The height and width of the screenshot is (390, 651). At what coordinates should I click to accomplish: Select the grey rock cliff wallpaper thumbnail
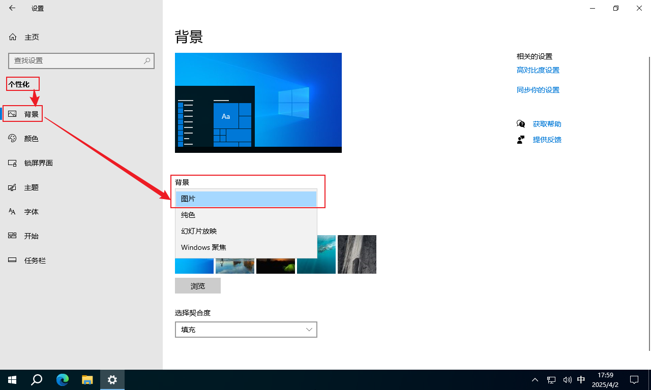pos(357,254)
